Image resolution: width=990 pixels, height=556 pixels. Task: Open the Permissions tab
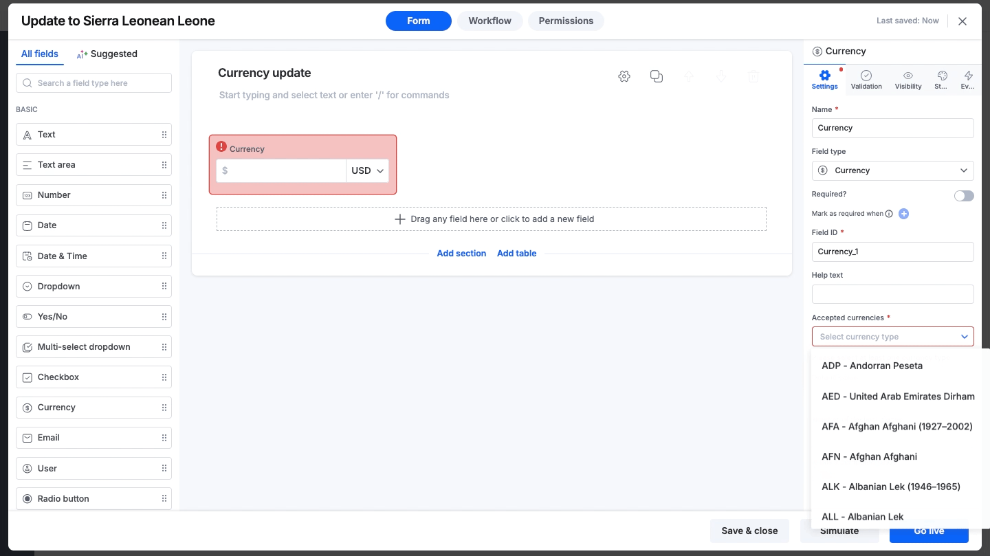click(566, 21)
